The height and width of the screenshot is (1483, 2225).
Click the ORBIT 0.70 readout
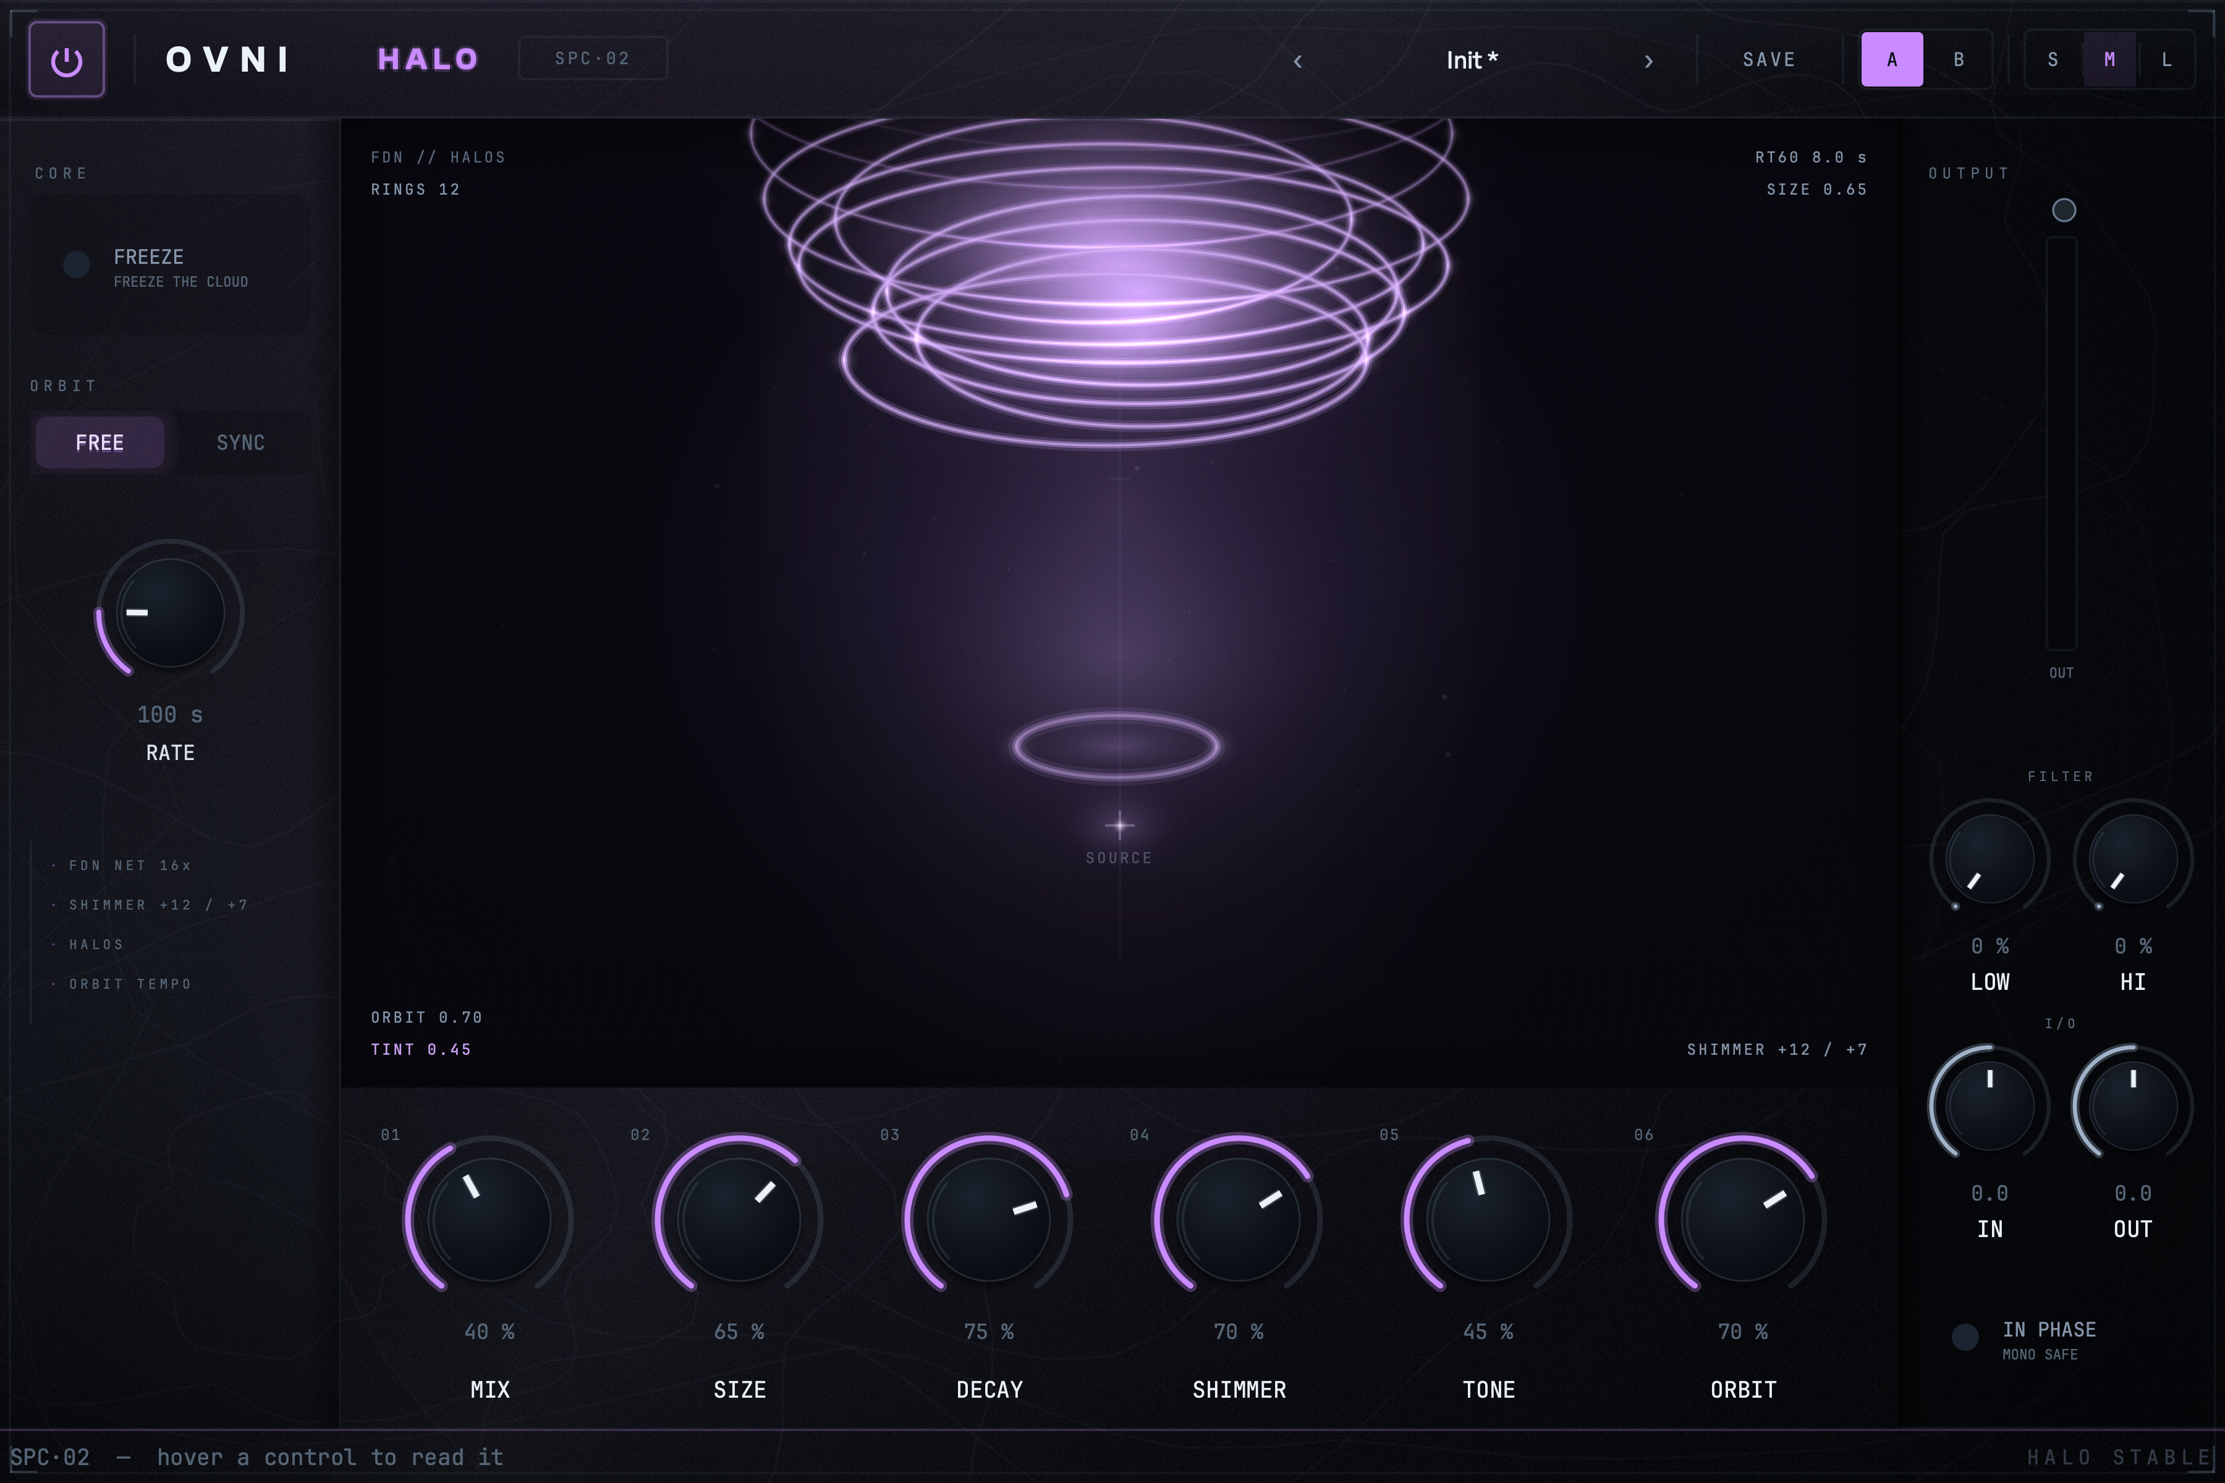pos(426,1018)
